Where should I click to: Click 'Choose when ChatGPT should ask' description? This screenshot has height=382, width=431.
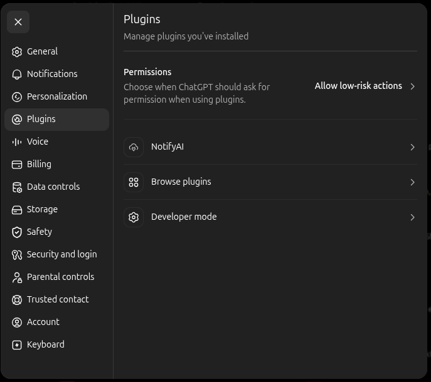pyautogui.click(x=197, y=93)
